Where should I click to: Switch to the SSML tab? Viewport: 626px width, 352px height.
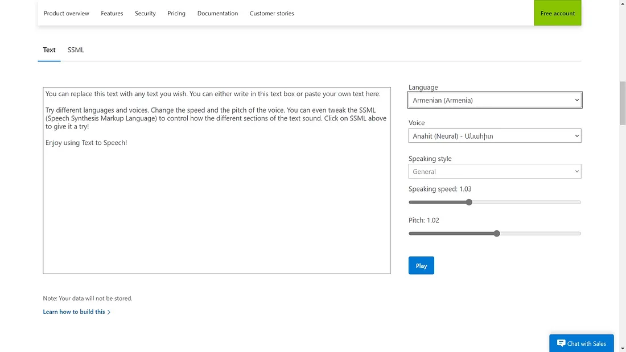[76, 50]
